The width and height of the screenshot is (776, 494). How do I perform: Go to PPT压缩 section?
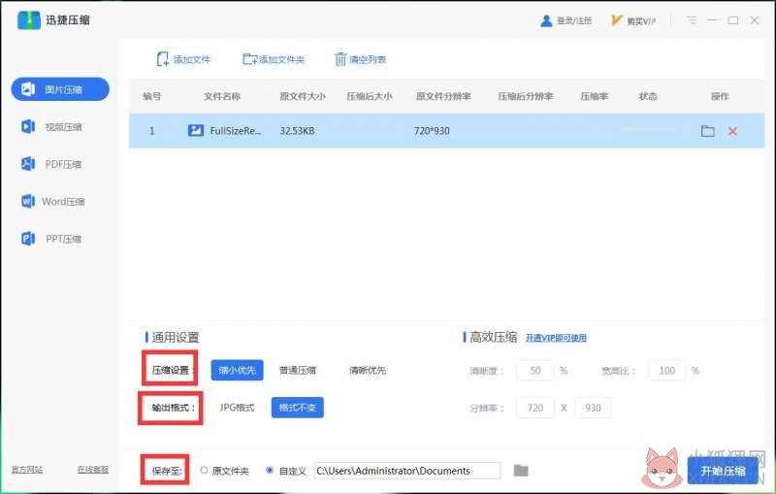click(51, 239)
